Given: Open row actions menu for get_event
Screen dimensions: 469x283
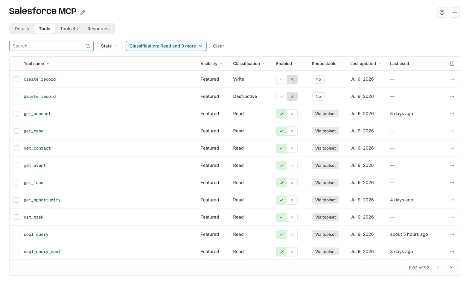Looking at the screenshot, I should pos(452,166).
